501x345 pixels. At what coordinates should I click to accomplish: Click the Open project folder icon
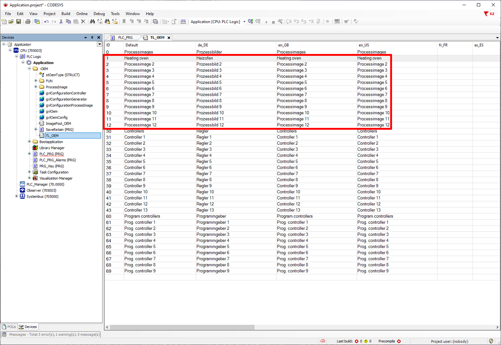tap(11, 21)
